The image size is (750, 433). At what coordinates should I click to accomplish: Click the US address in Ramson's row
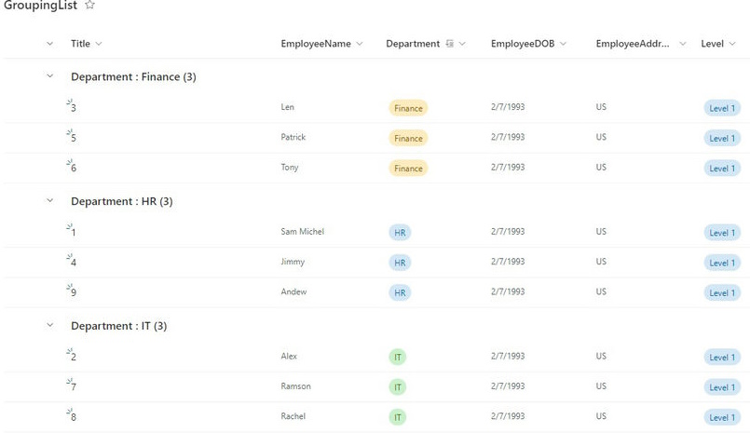point(601,386)
